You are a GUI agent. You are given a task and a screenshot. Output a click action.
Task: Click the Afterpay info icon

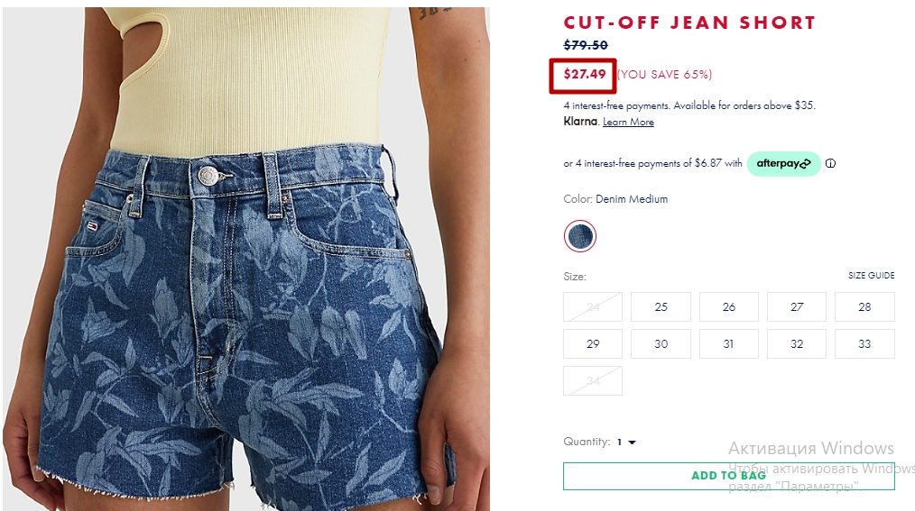(830, 164)
